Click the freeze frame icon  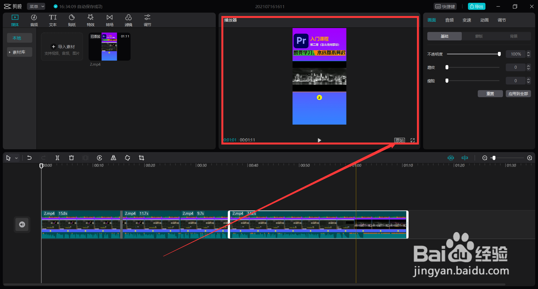(x=85, y=158)
